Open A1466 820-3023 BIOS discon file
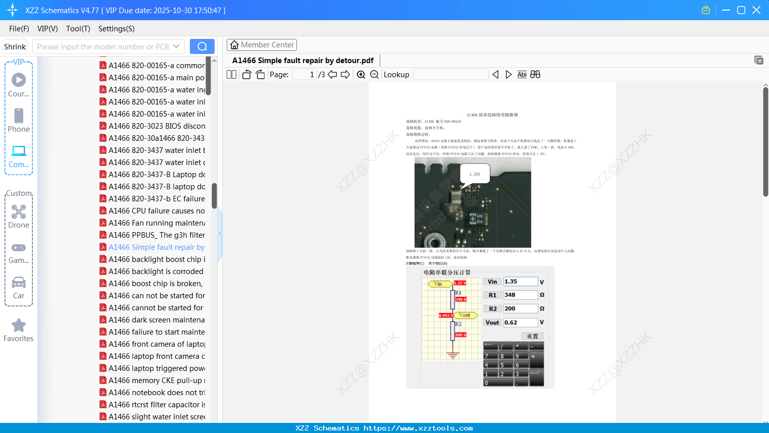769x433 pixels. (x=152, y=126)
